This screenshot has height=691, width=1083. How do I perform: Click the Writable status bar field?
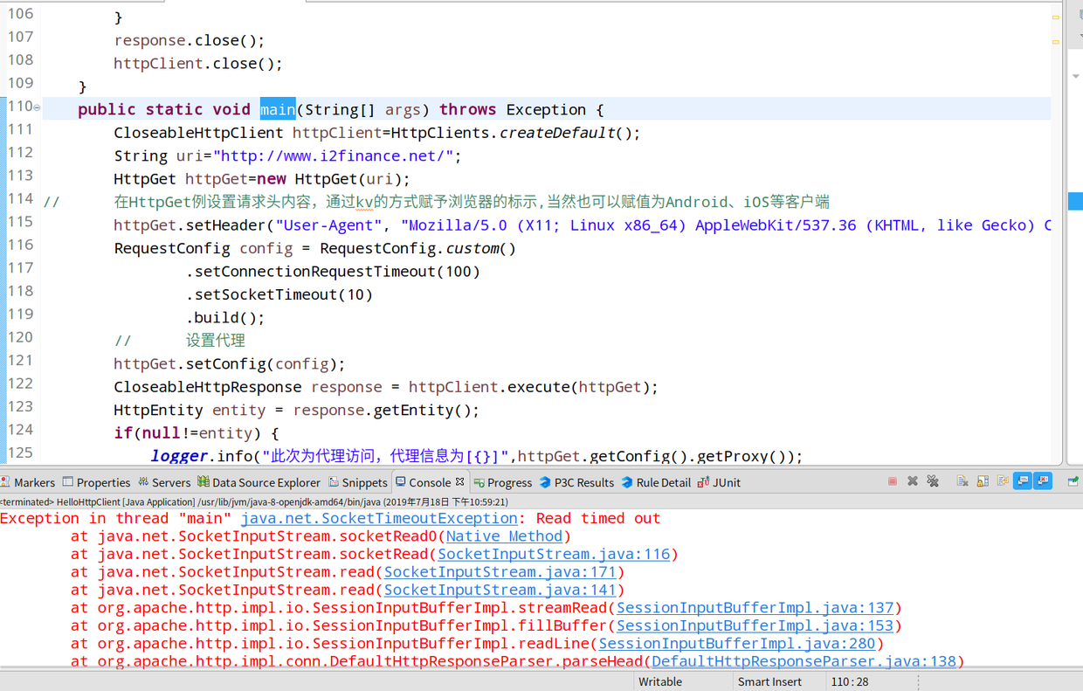[x=660, y=681]
